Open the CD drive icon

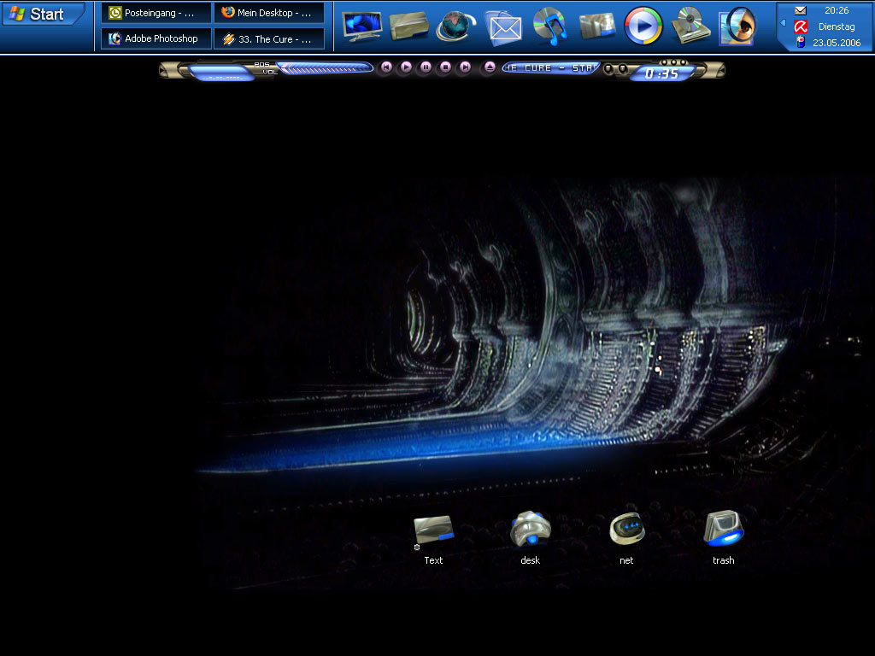click(688, 26)
